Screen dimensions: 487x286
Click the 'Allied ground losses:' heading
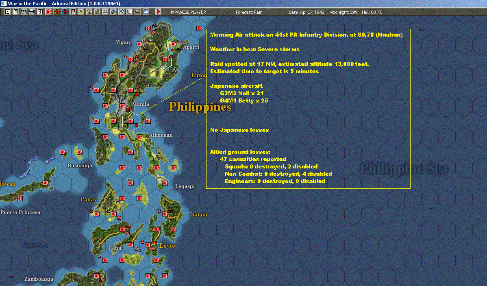(240, 152)
